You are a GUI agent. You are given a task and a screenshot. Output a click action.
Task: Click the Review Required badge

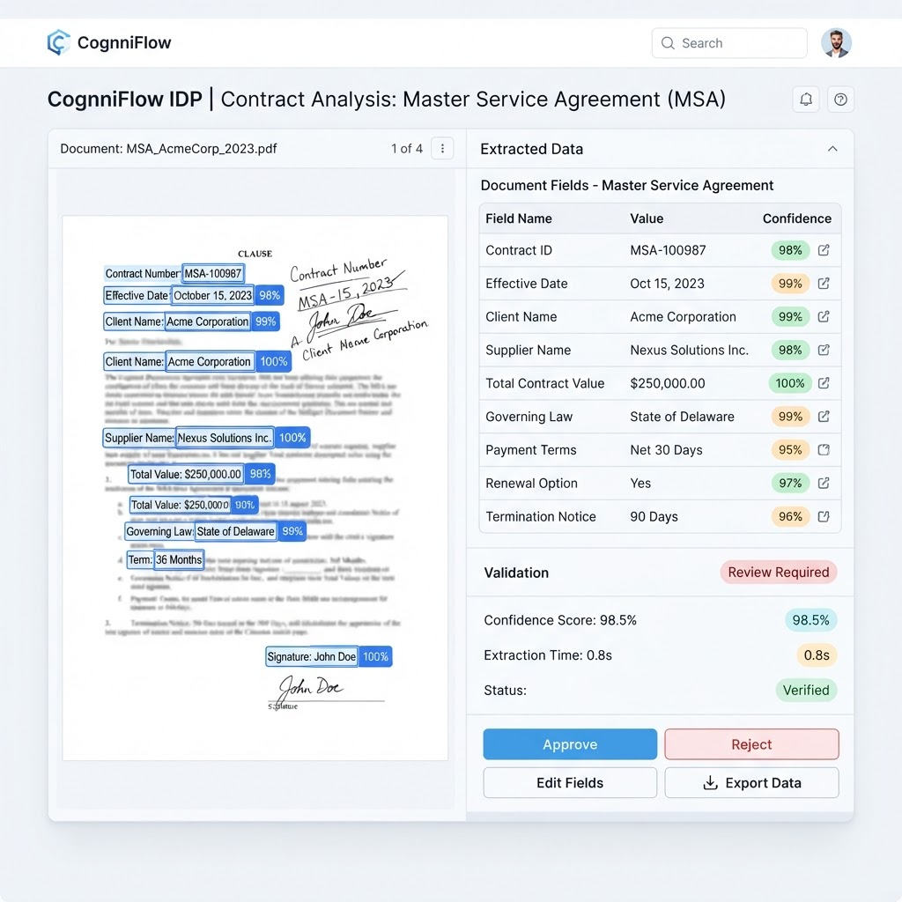[x=779, y=573]
